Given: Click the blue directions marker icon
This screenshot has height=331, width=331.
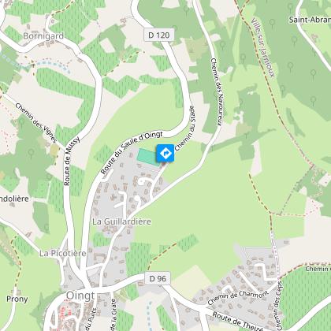Looking at the screenshot, I should pyautogui.click(x=165, y=153).
